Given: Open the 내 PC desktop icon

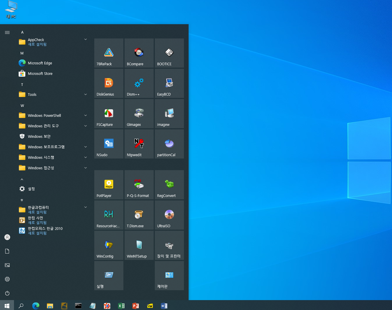Looking at the screenshot, I should pyautogui.click(x=11, y=10).
